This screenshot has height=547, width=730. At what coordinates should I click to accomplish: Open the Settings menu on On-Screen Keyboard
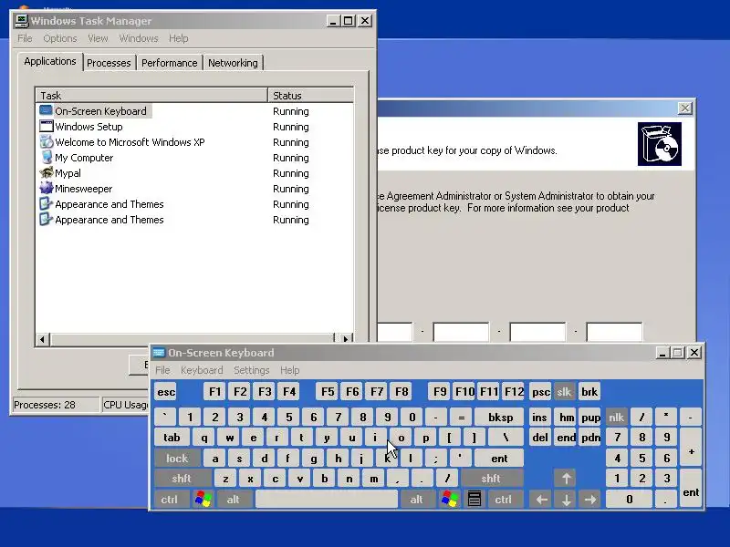252,370
